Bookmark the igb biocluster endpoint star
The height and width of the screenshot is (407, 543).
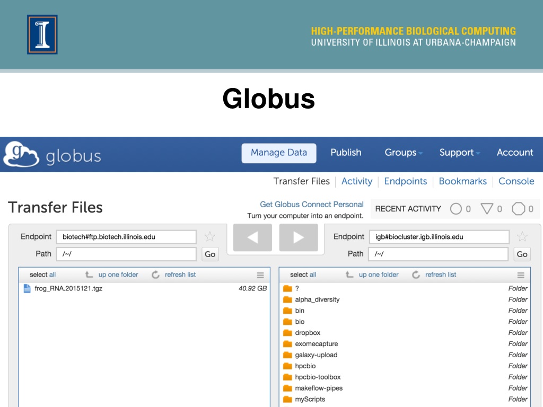pyautogui.click(x=522, y=237)
